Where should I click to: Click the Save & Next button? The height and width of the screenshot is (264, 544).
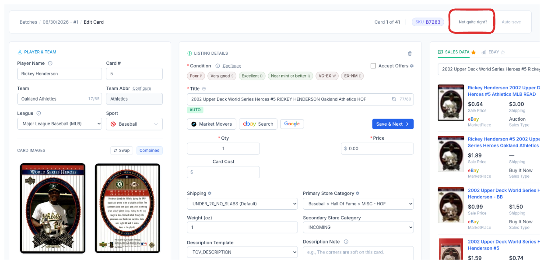coord(393,124)
